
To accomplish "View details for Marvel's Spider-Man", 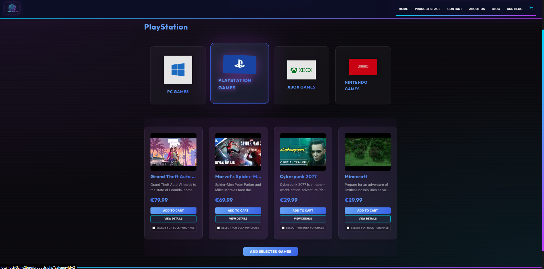I will (238, 219).
